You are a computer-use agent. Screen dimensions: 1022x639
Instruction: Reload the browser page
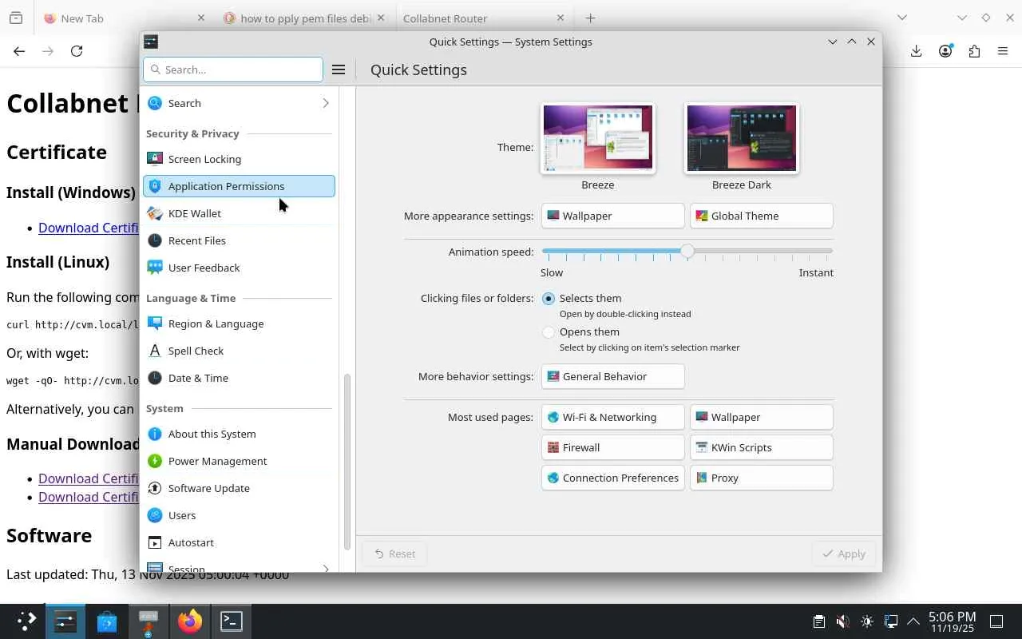pos(77,51)
